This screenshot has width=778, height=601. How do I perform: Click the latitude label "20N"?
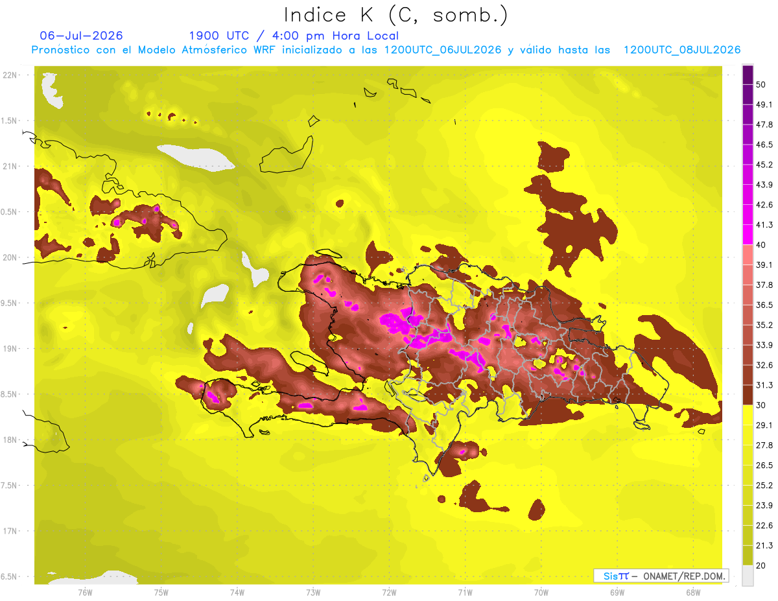click(10, 257)
